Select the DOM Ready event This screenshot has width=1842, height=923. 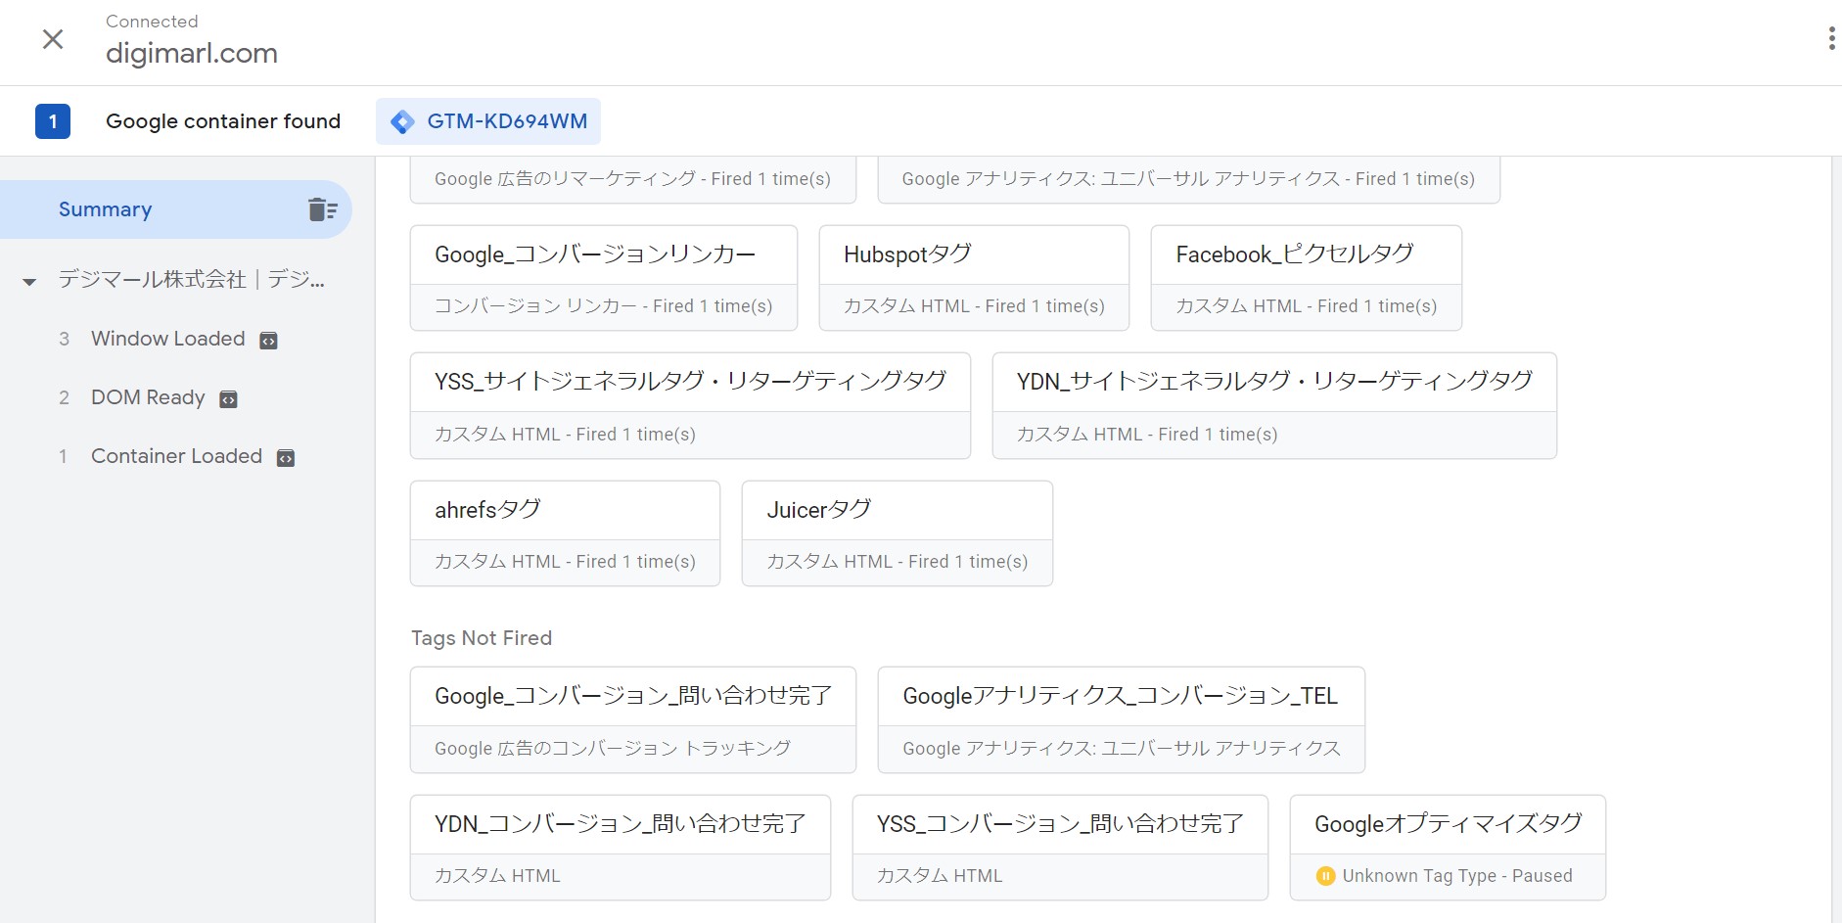(x=148, y=397)
